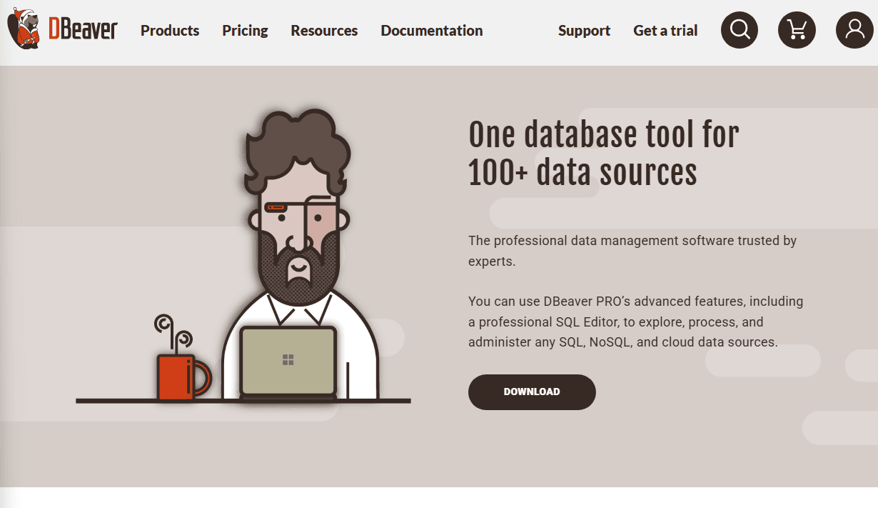Screen dimensions: 878x508
Task: Open the Products menu
Action: pyautogui.click(x=170, y=31)
